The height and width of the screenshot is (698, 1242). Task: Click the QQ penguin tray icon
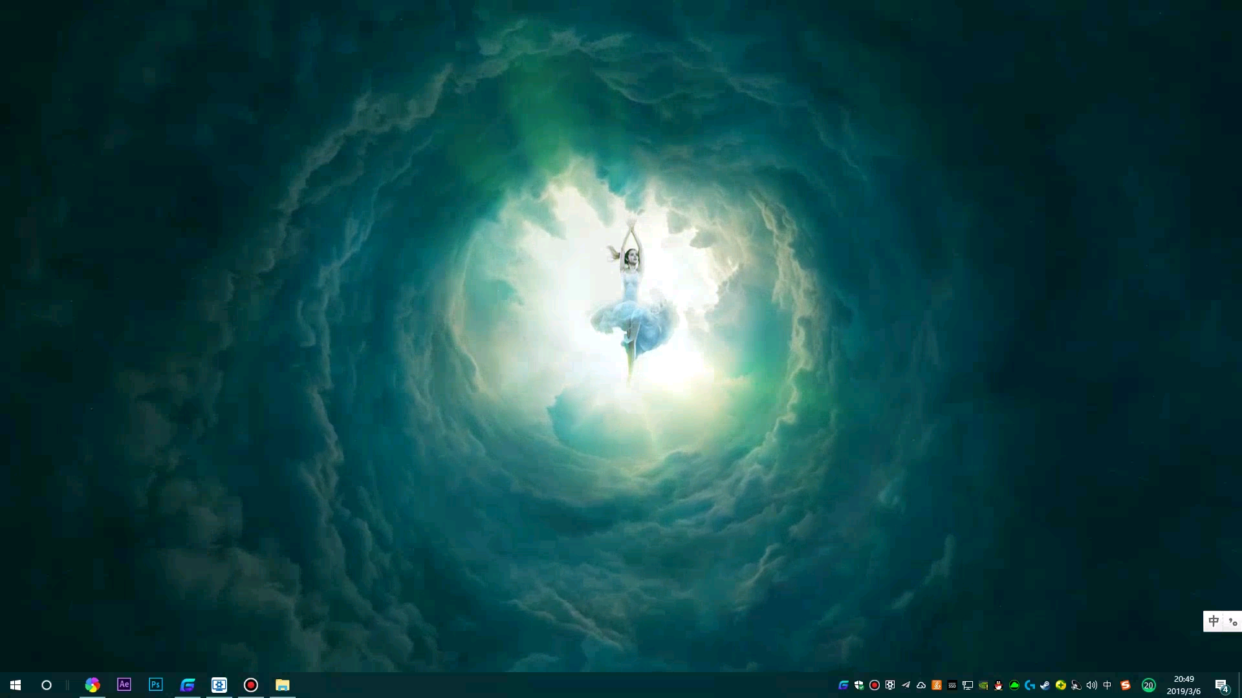(999, 685)
